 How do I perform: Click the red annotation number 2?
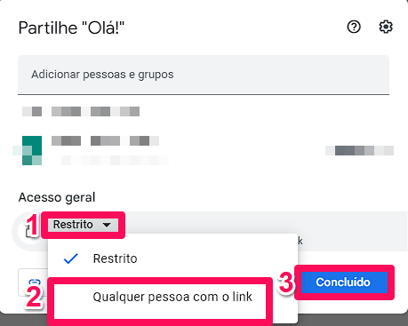pos(34,297)
